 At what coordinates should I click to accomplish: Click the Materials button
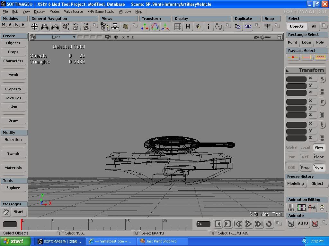(x=13, y=168)
